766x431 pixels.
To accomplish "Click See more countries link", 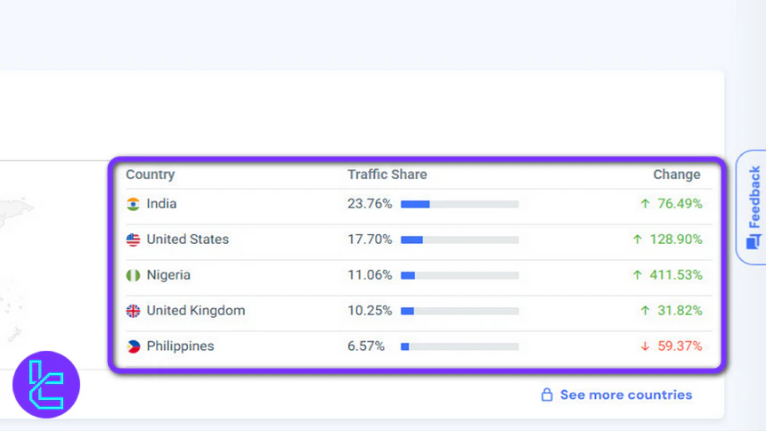I will click(x=625, y=394).
